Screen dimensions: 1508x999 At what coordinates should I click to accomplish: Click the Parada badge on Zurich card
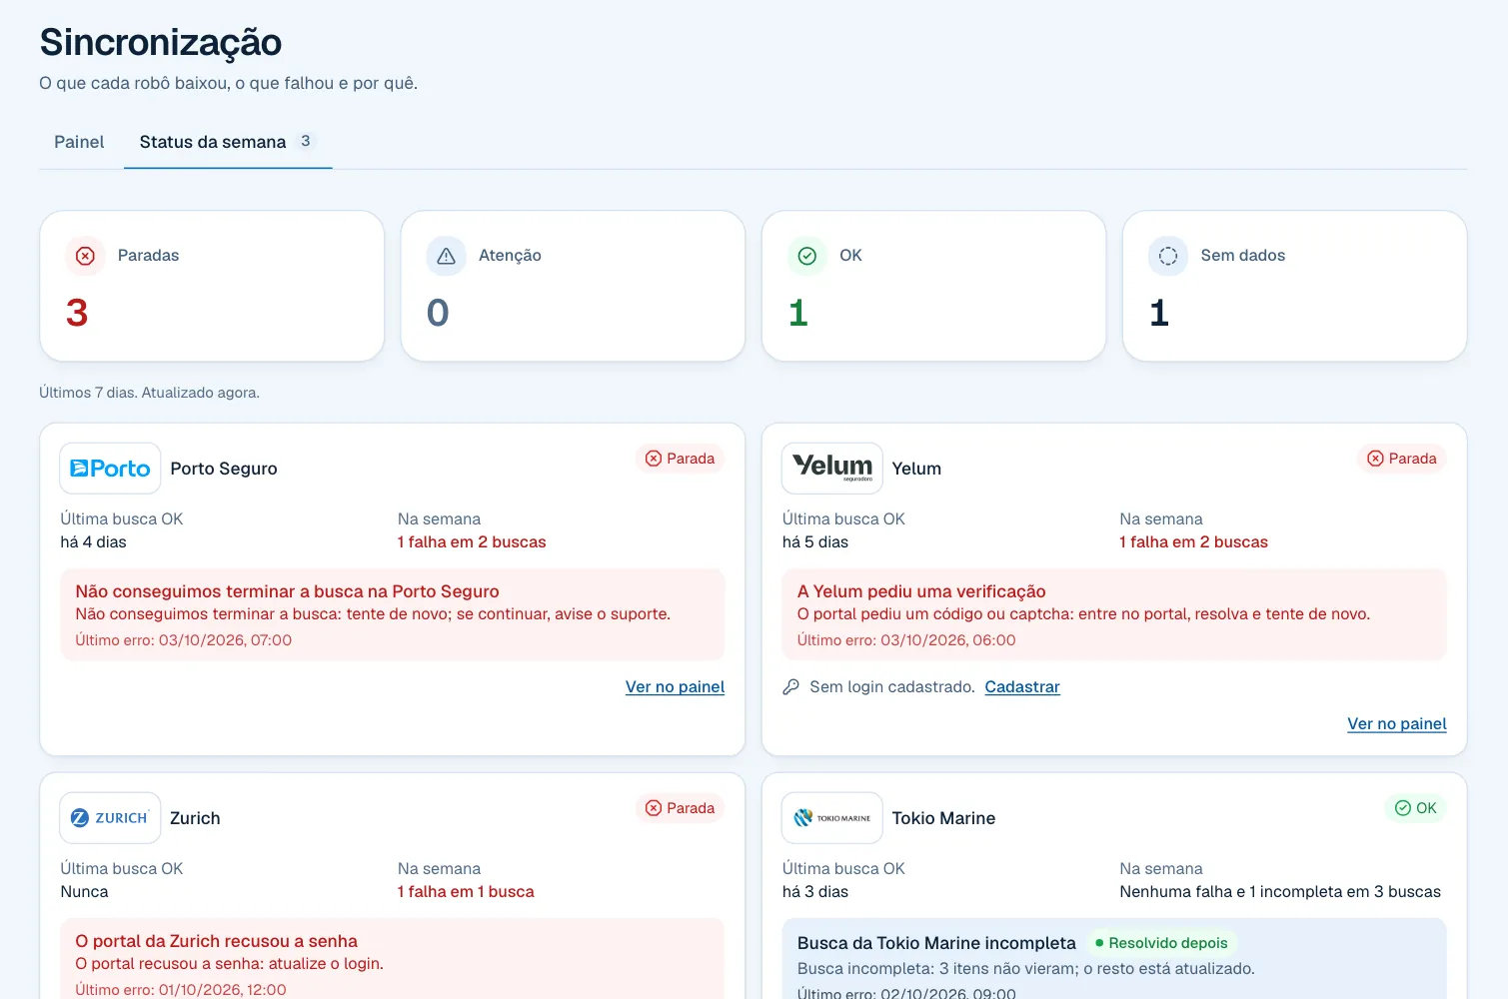point(681,808)
